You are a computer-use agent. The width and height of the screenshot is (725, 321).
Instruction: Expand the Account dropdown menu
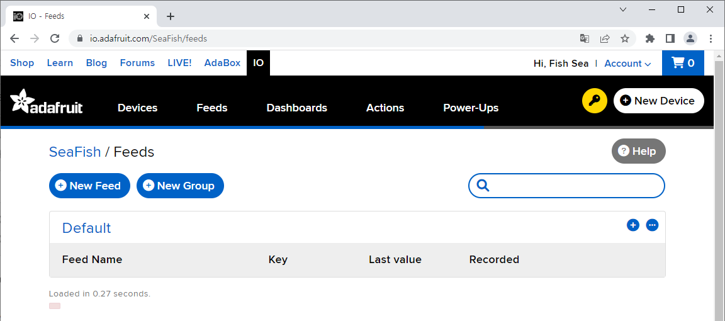(627, 64)
